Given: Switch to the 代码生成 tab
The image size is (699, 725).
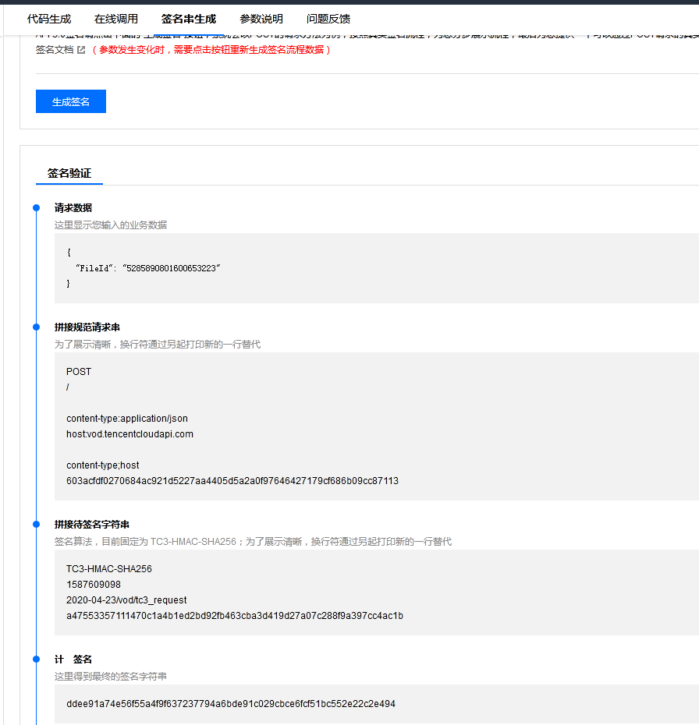Looking at the screenshot, I should click(48, 18).
